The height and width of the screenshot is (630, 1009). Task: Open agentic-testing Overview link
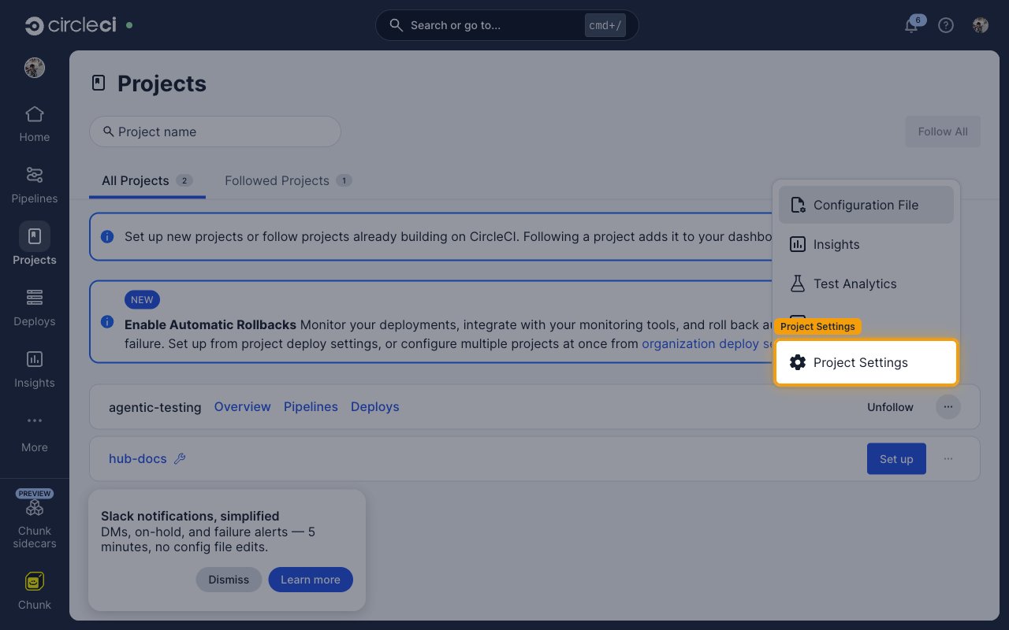click(243, 407)
